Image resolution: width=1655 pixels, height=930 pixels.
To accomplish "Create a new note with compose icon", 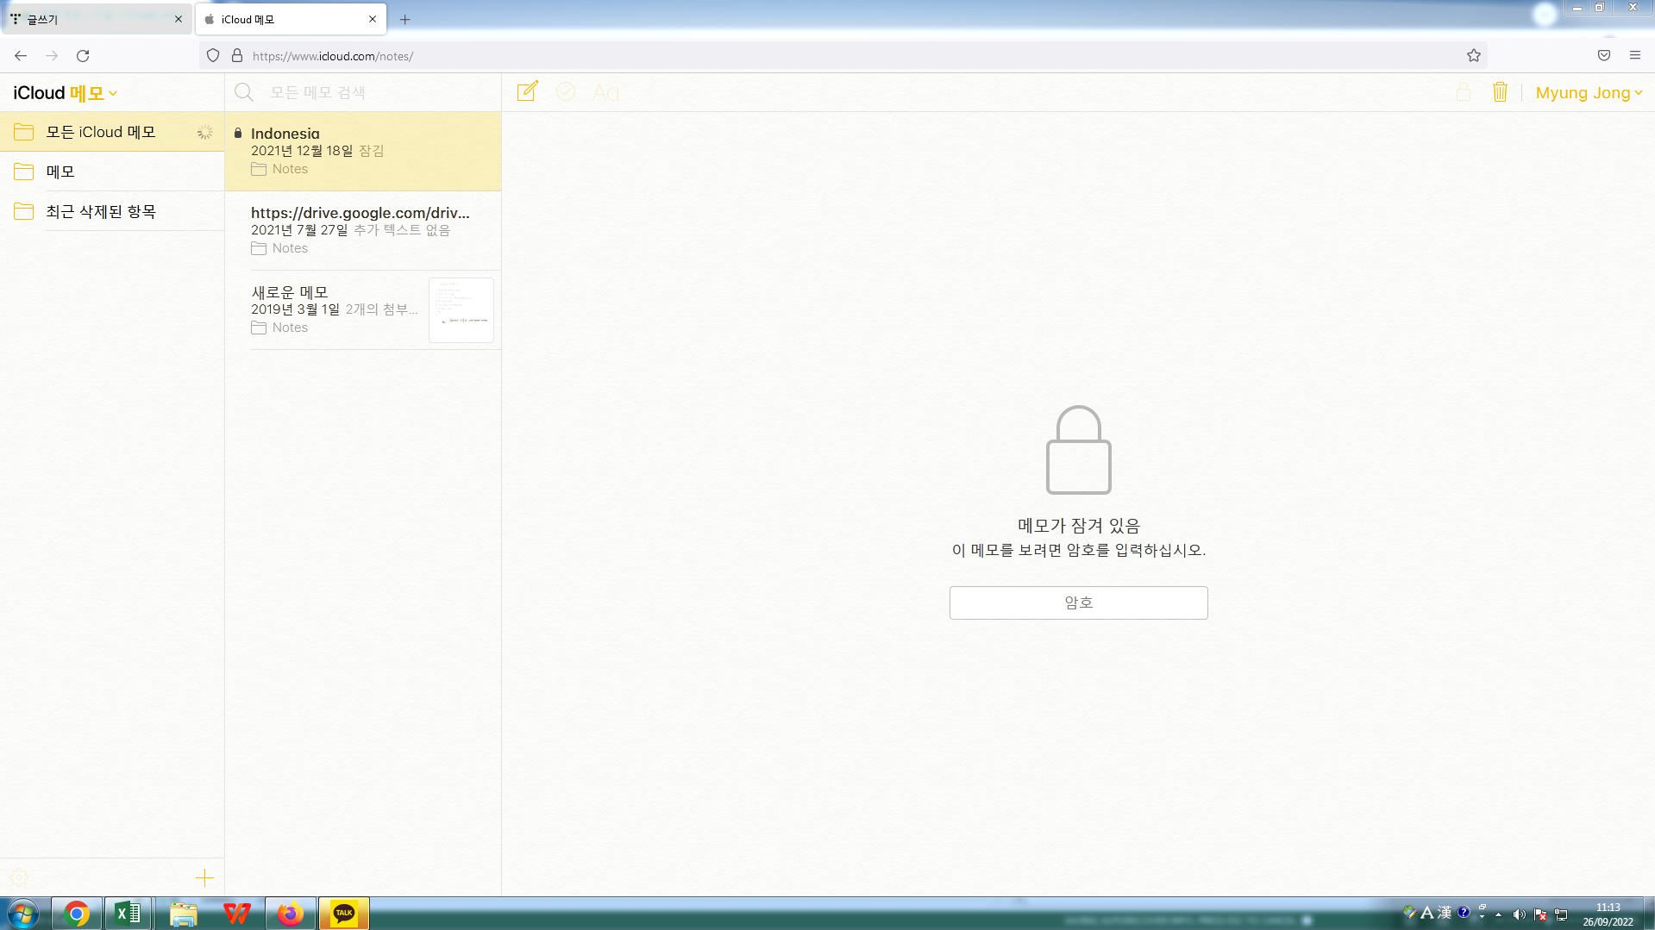I will click(527, 91).
